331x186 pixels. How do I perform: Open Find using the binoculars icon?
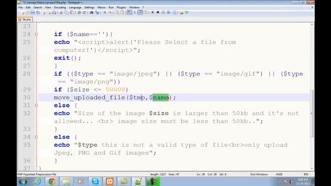click(x=92, y=12)
